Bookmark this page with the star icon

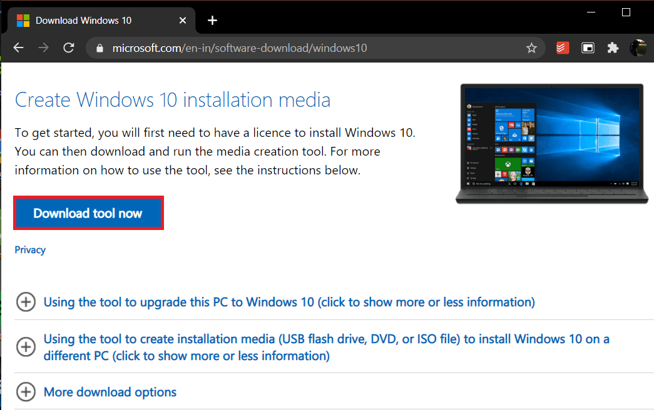531,48
